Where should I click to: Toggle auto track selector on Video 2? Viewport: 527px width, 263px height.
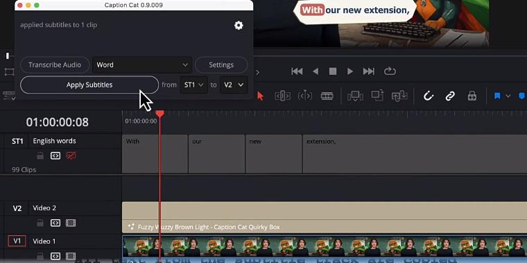click(x=55, y=223)
